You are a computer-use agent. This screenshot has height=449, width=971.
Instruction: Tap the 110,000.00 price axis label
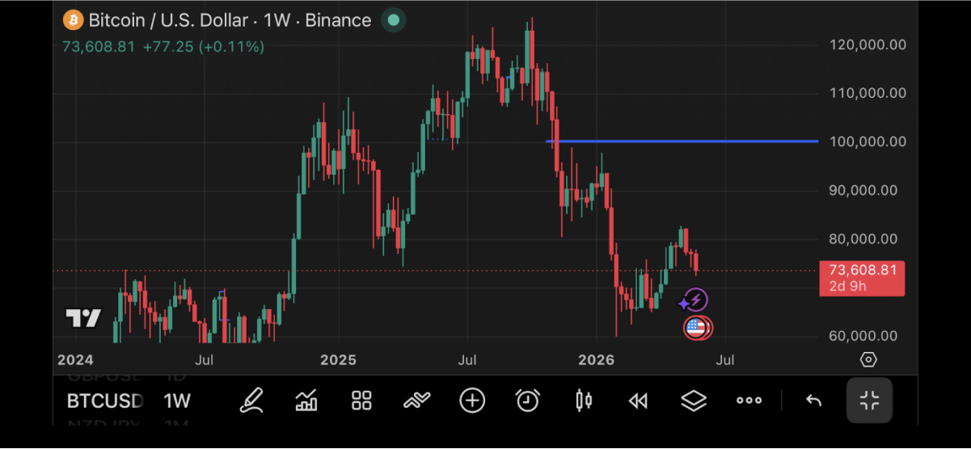pos(868,93)
